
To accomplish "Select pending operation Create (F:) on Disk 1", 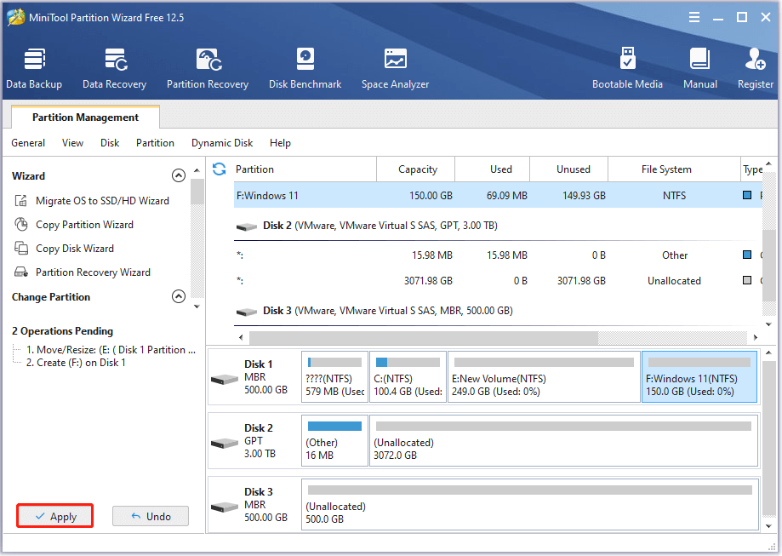I will click(76, 363).
